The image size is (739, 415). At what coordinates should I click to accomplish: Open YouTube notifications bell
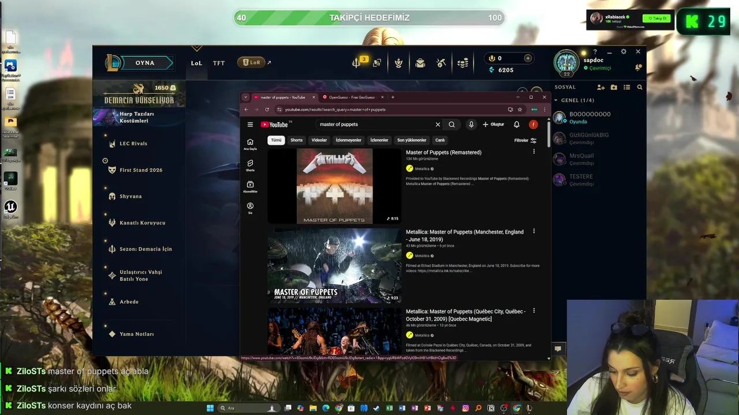[x=517, y=124]
